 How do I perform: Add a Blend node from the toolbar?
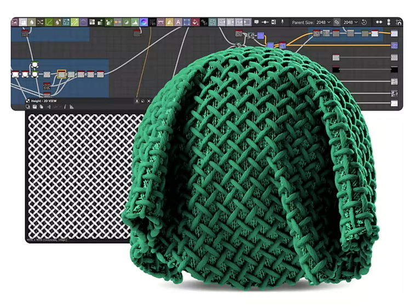pos(23,22)
